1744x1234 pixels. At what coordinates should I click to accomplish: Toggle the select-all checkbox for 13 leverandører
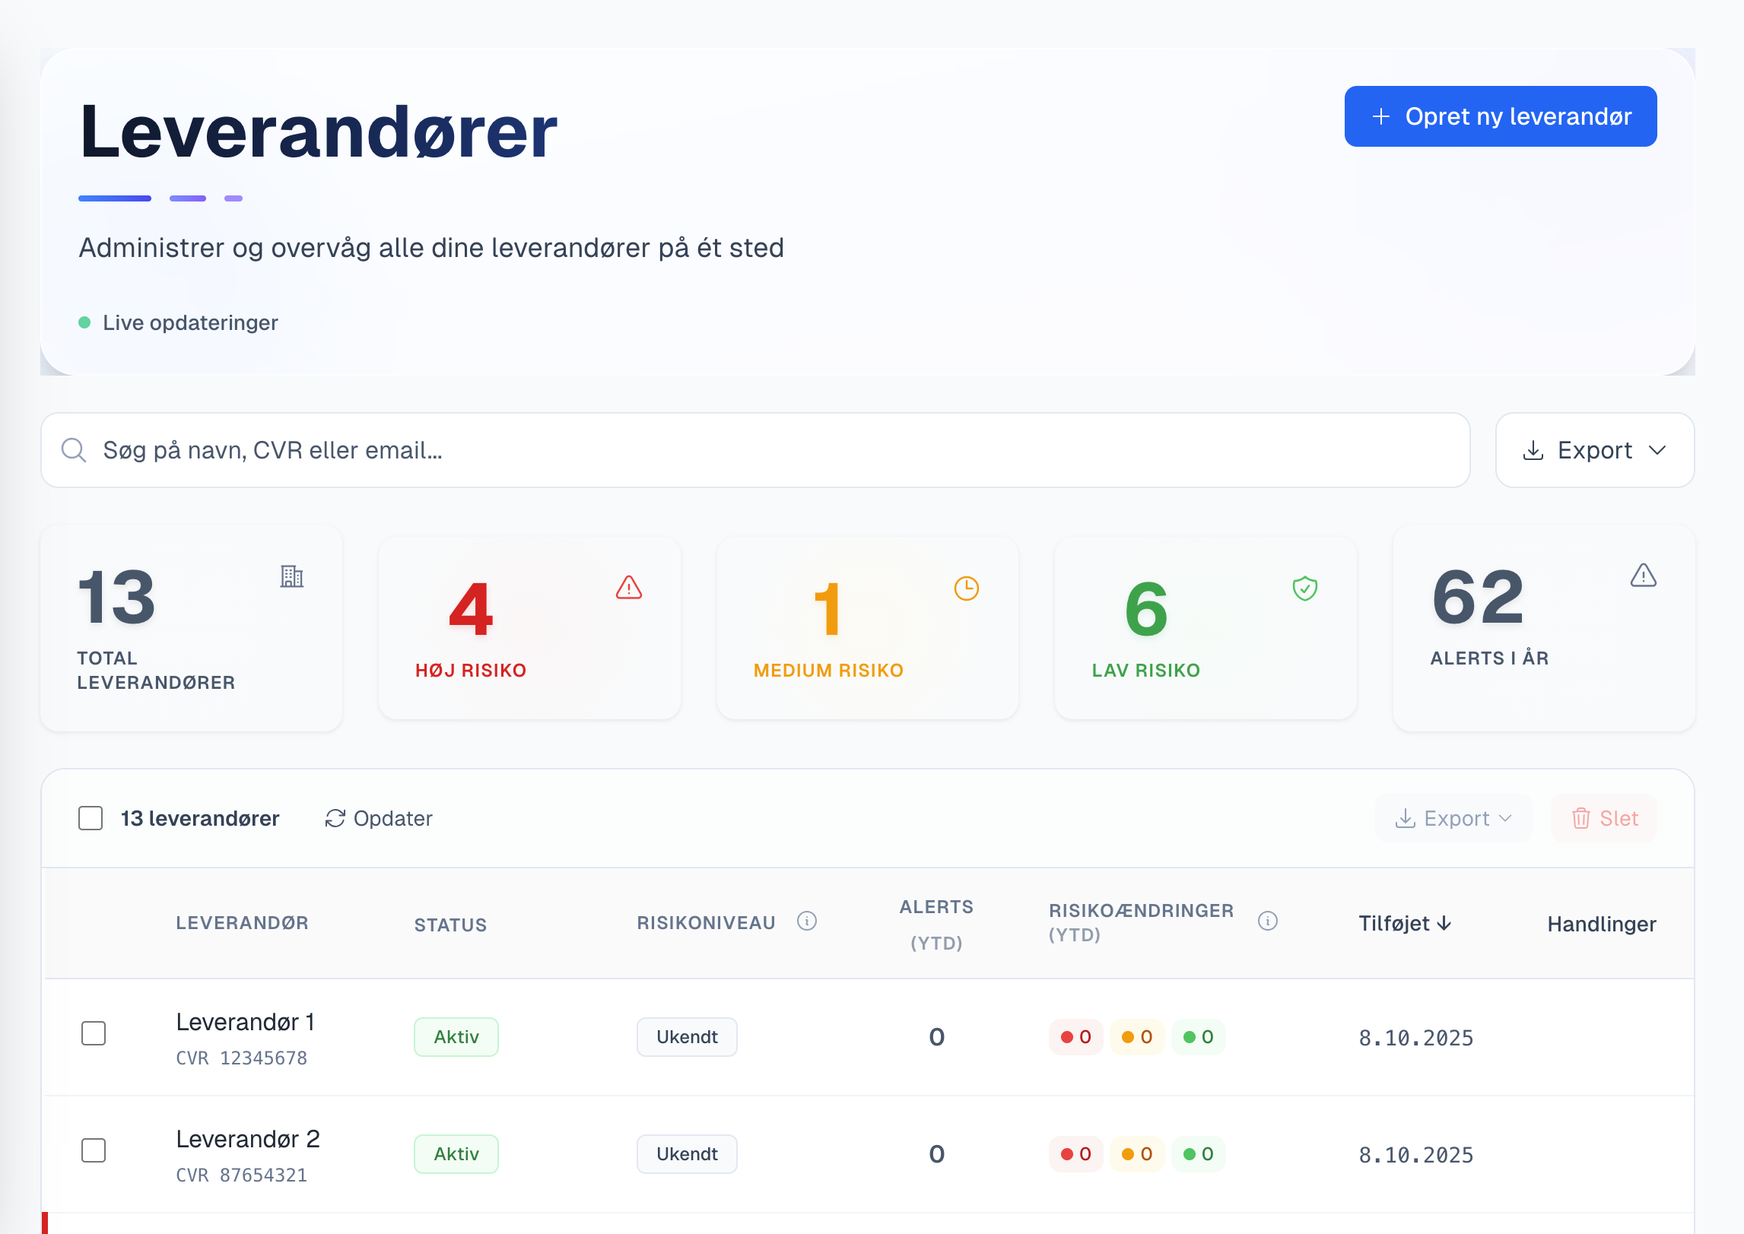pos(91,818)
